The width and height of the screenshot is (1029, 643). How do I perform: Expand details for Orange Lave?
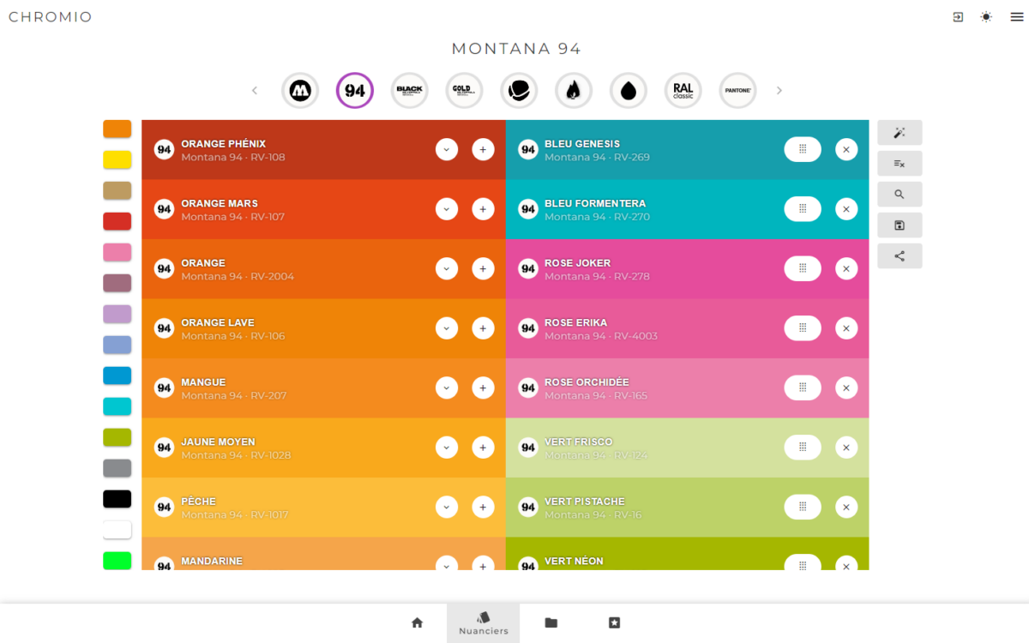coord(447,328)
